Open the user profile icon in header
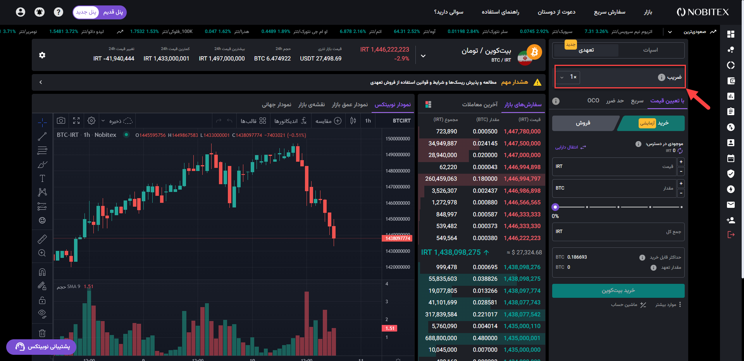744x361 pixels. [21, 12]
